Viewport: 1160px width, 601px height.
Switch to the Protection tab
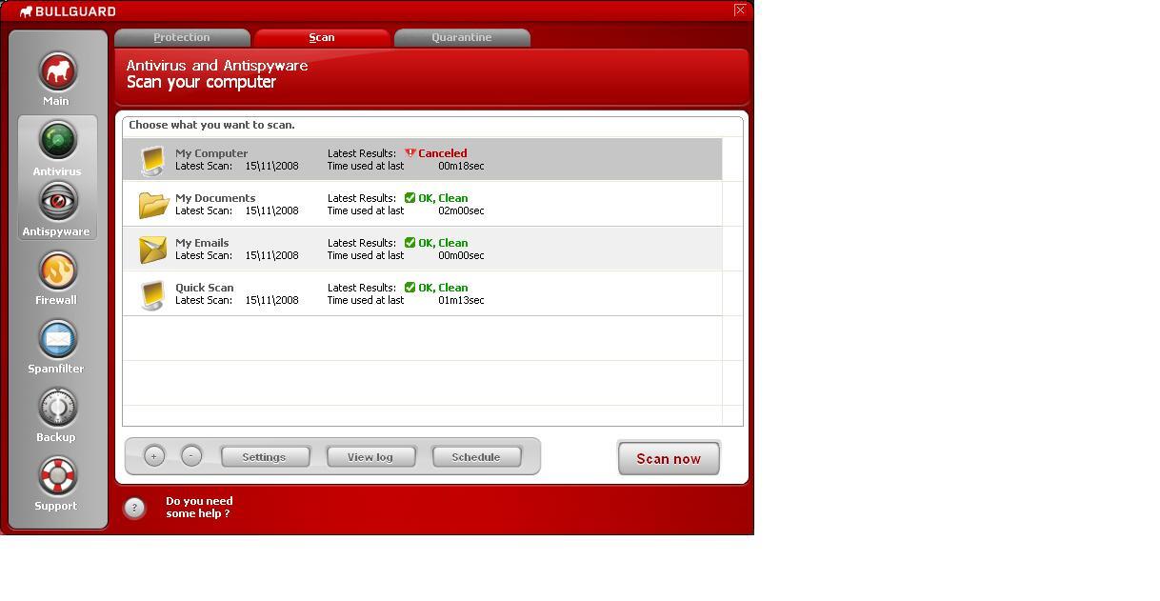tap(182, 37)
